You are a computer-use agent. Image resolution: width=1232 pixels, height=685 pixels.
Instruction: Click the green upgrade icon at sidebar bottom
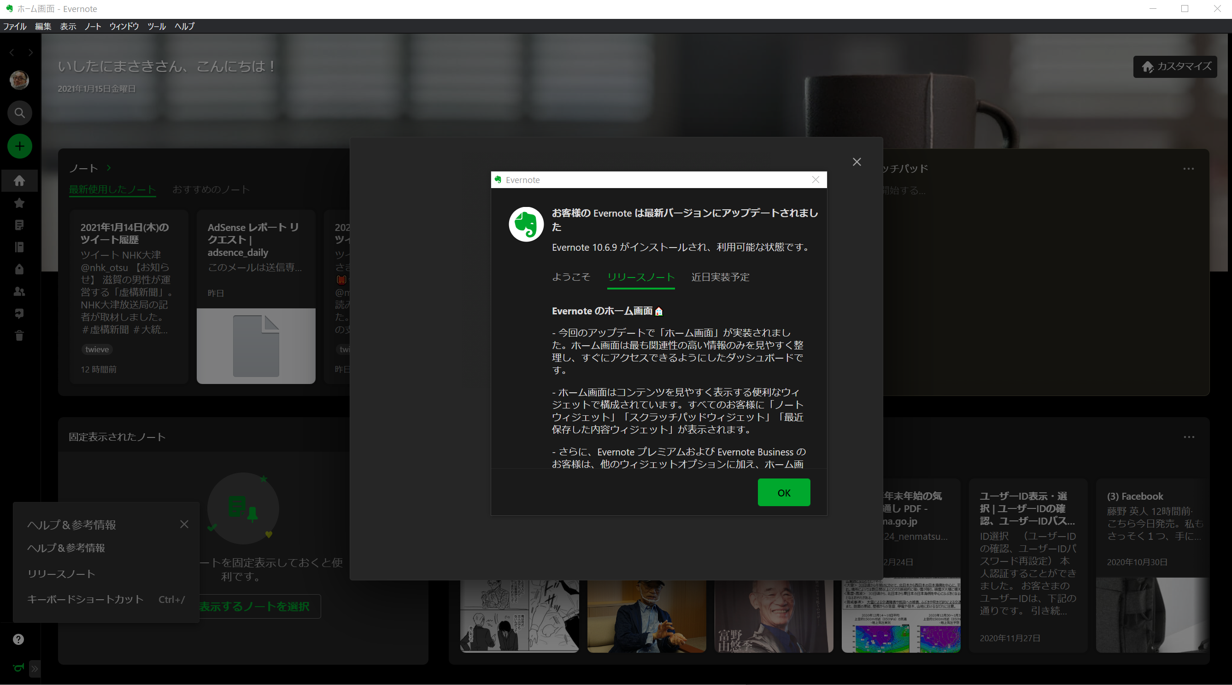coord(18,668)
